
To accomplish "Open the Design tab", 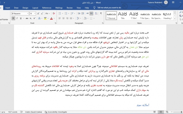I will pyautogui.click(x=25, y=8).
